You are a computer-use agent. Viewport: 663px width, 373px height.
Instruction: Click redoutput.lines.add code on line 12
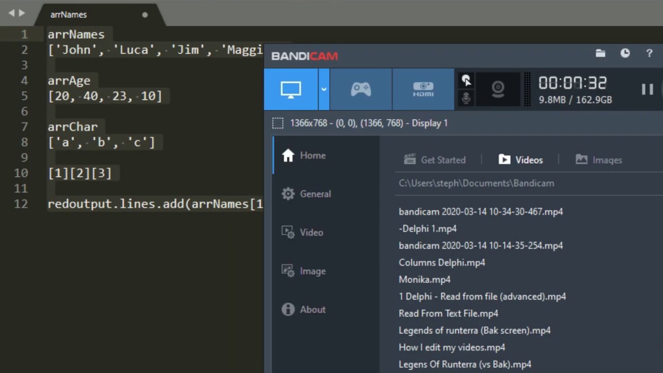[155, 204]
